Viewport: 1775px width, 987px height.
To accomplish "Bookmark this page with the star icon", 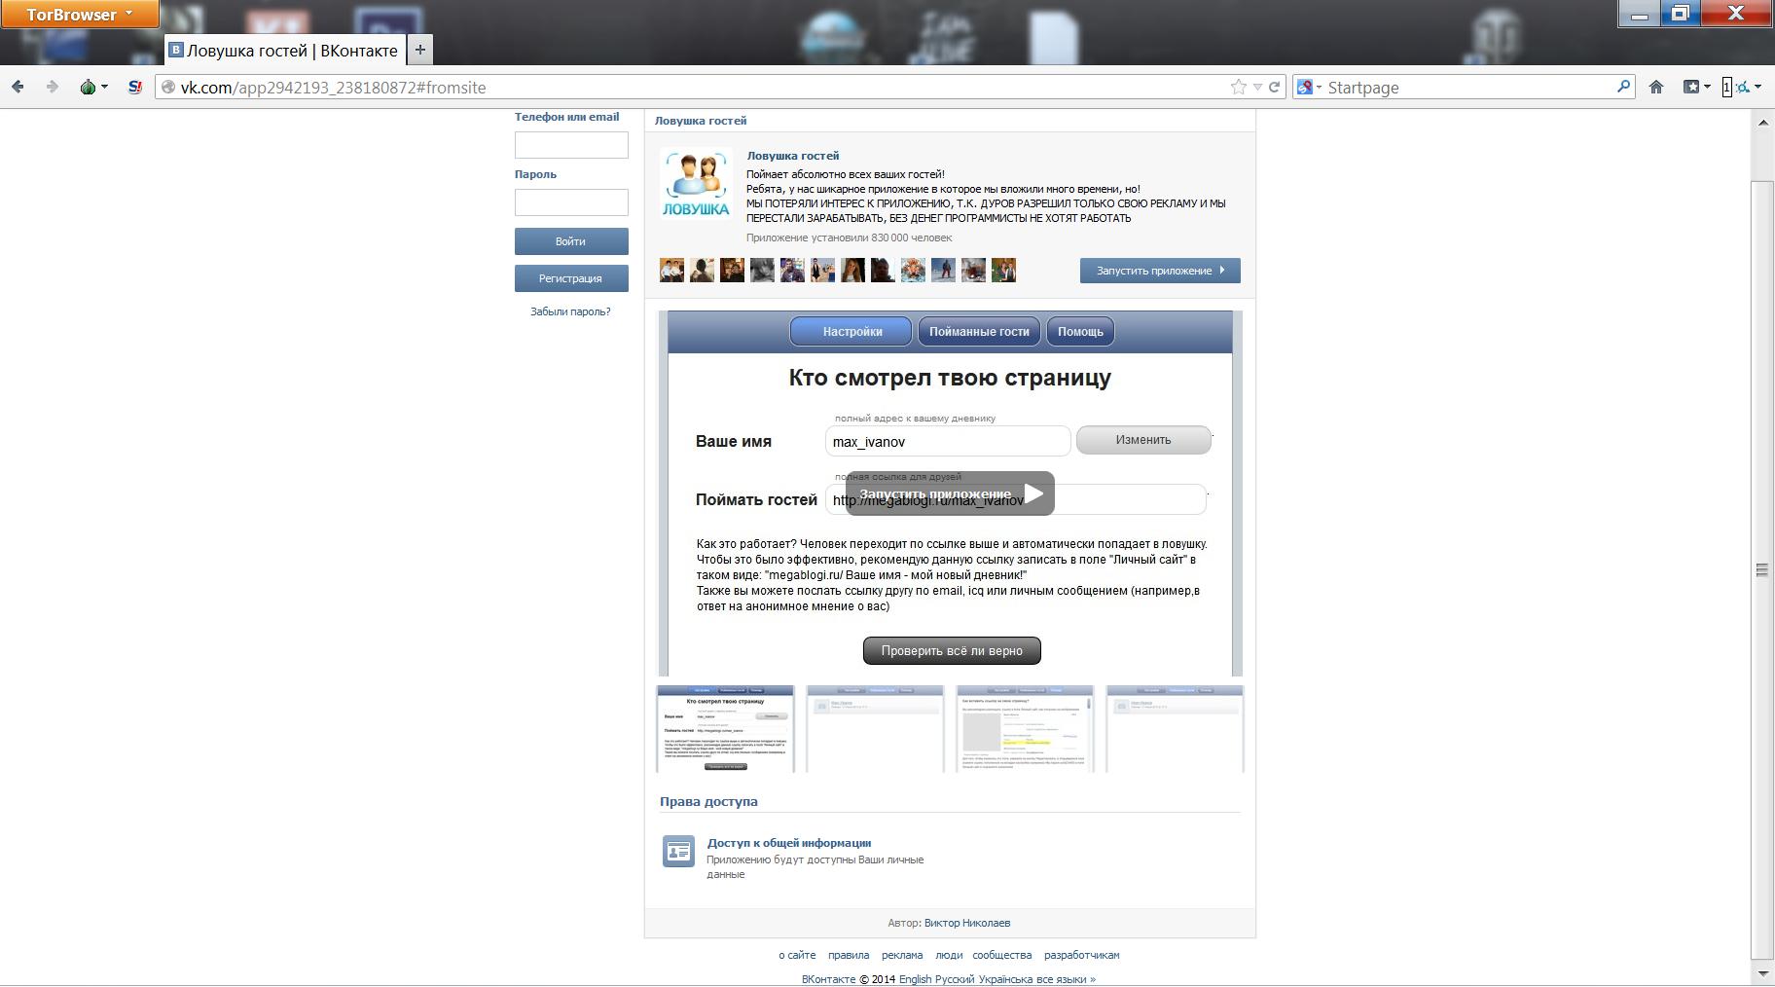I will pyautogui.click(x=1239, y=87).
